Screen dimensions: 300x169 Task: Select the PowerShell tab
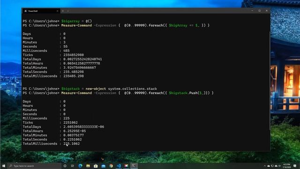coord(41,11)
